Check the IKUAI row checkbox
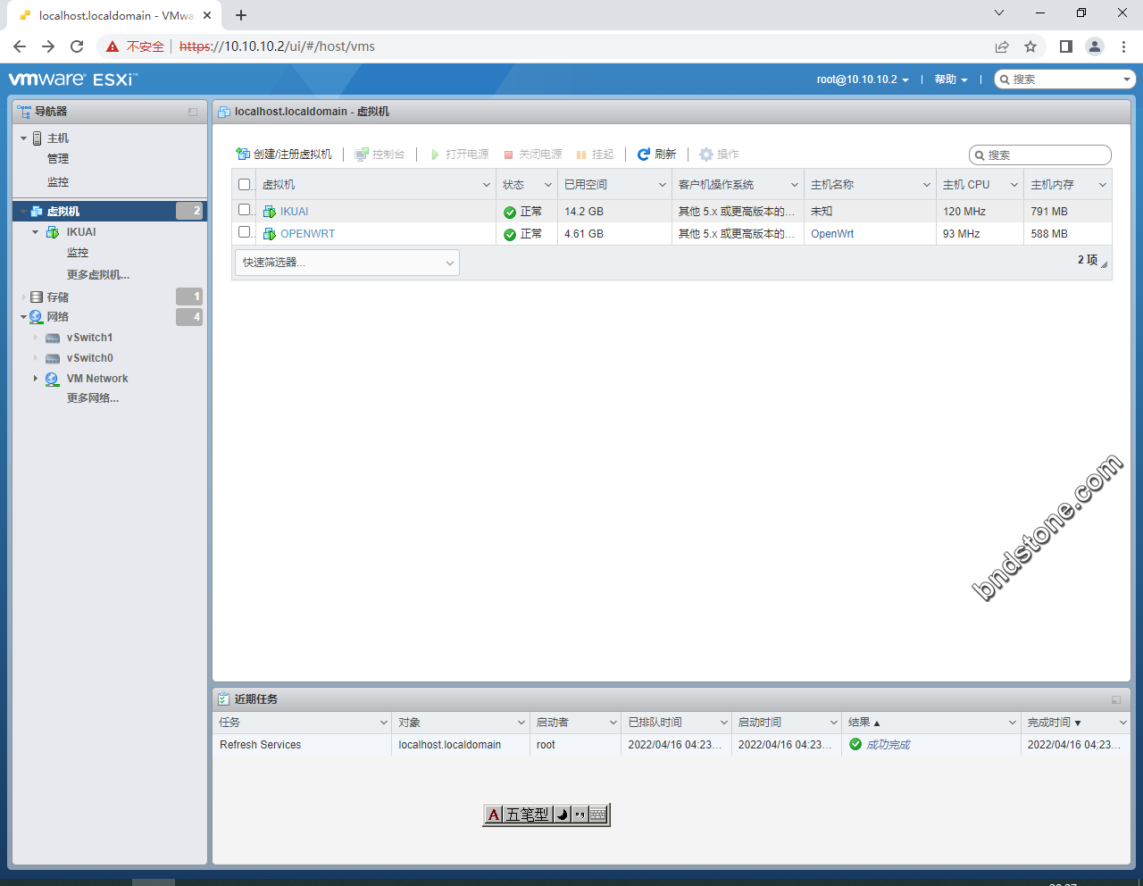1143x886 pixels. click(x=245, y=210)
